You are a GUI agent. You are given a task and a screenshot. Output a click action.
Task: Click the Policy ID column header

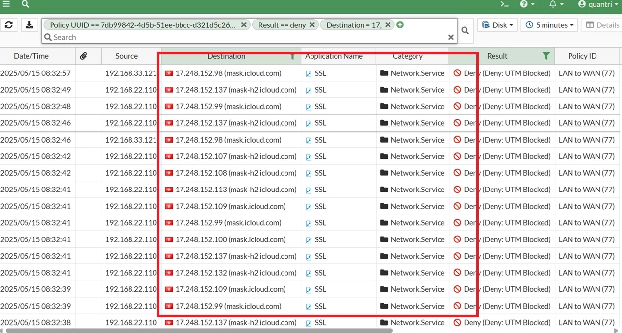coord(582,56)
